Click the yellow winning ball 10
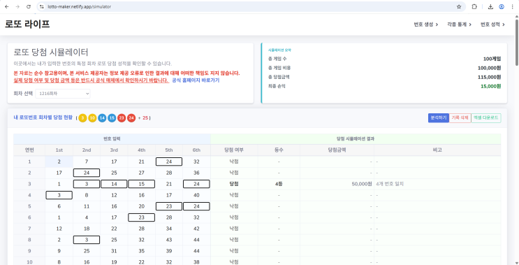The height and width of the screenshot is (265, 519). point(92,118)
